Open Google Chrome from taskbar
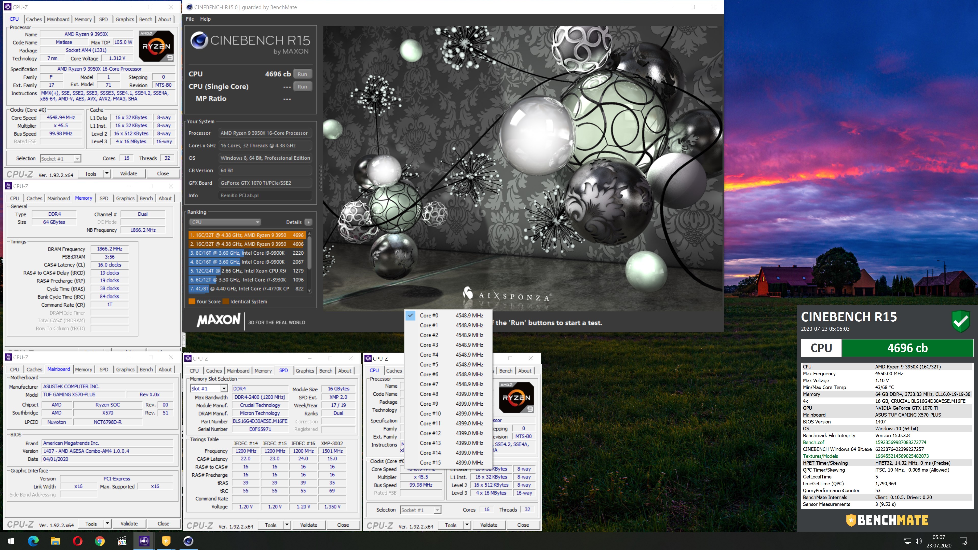This screenshot has width=978, height=550. tap(100, 541)
